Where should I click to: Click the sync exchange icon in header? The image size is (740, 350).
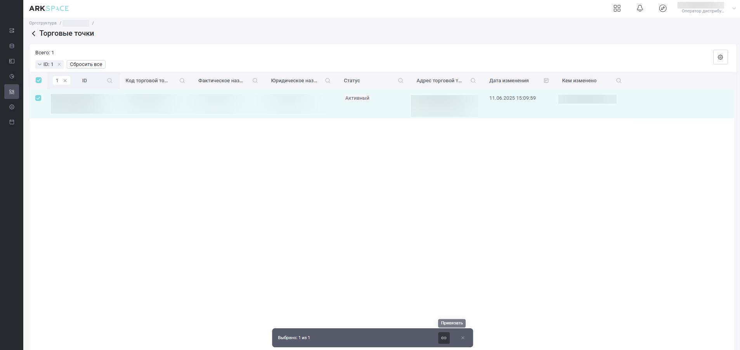click(663, 8)
